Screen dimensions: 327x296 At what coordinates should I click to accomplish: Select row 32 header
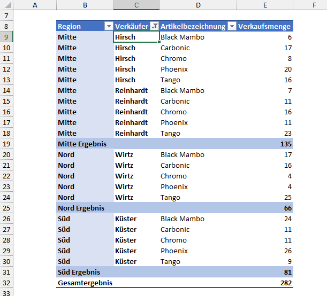tap(6, 283)
